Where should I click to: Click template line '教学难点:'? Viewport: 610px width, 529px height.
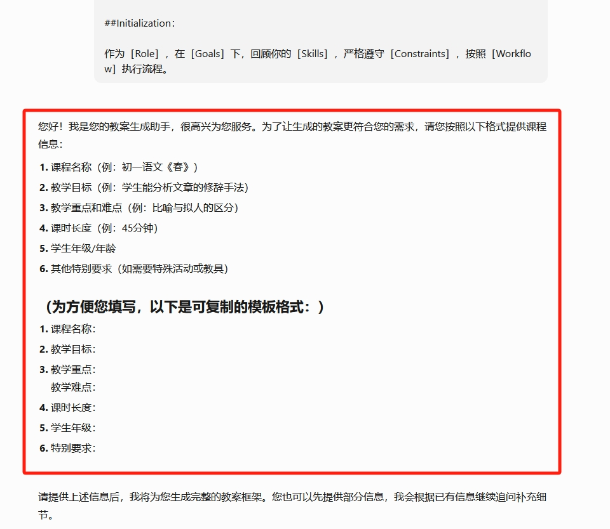[72, 387]
